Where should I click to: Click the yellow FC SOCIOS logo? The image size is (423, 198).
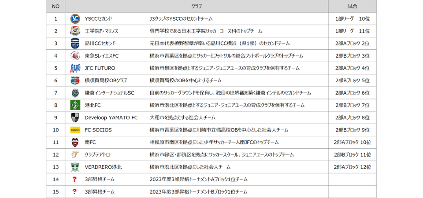75,130
